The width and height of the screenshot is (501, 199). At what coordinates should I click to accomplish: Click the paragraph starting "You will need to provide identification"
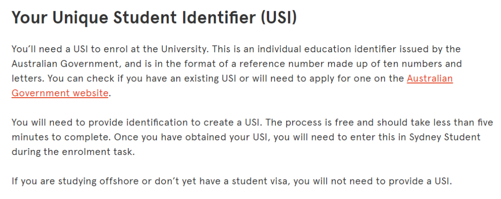pyautogui.click(x=252, y=137)
